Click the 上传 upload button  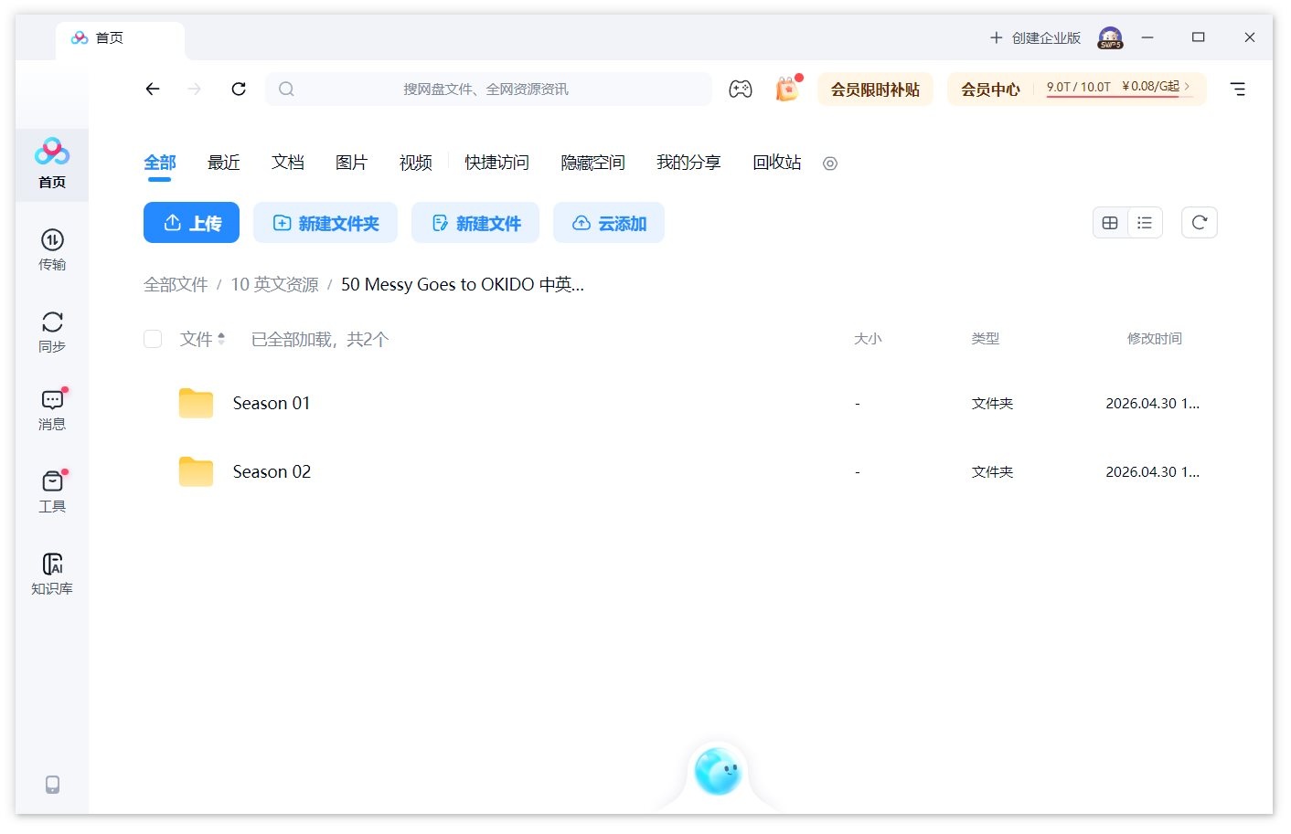pyautogui.click(x=191, y=222)
